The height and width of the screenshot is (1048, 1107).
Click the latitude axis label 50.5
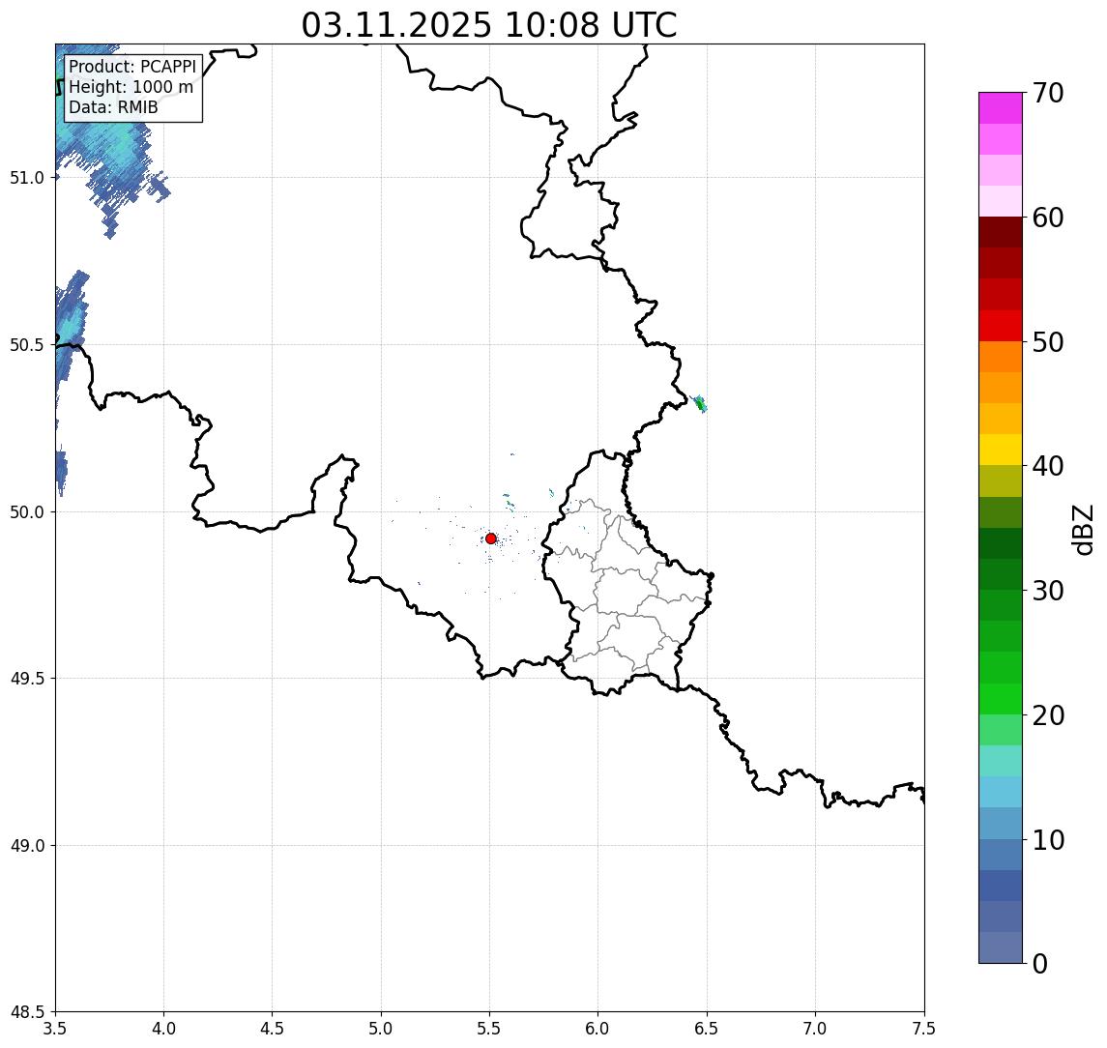[x=27, y=345]
